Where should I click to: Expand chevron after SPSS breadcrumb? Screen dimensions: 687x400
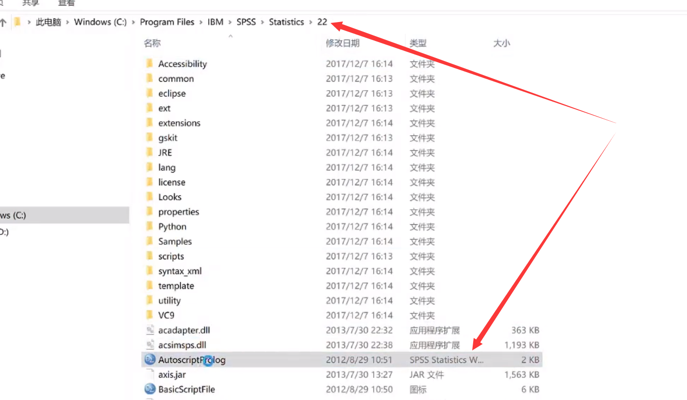[262, 22]
